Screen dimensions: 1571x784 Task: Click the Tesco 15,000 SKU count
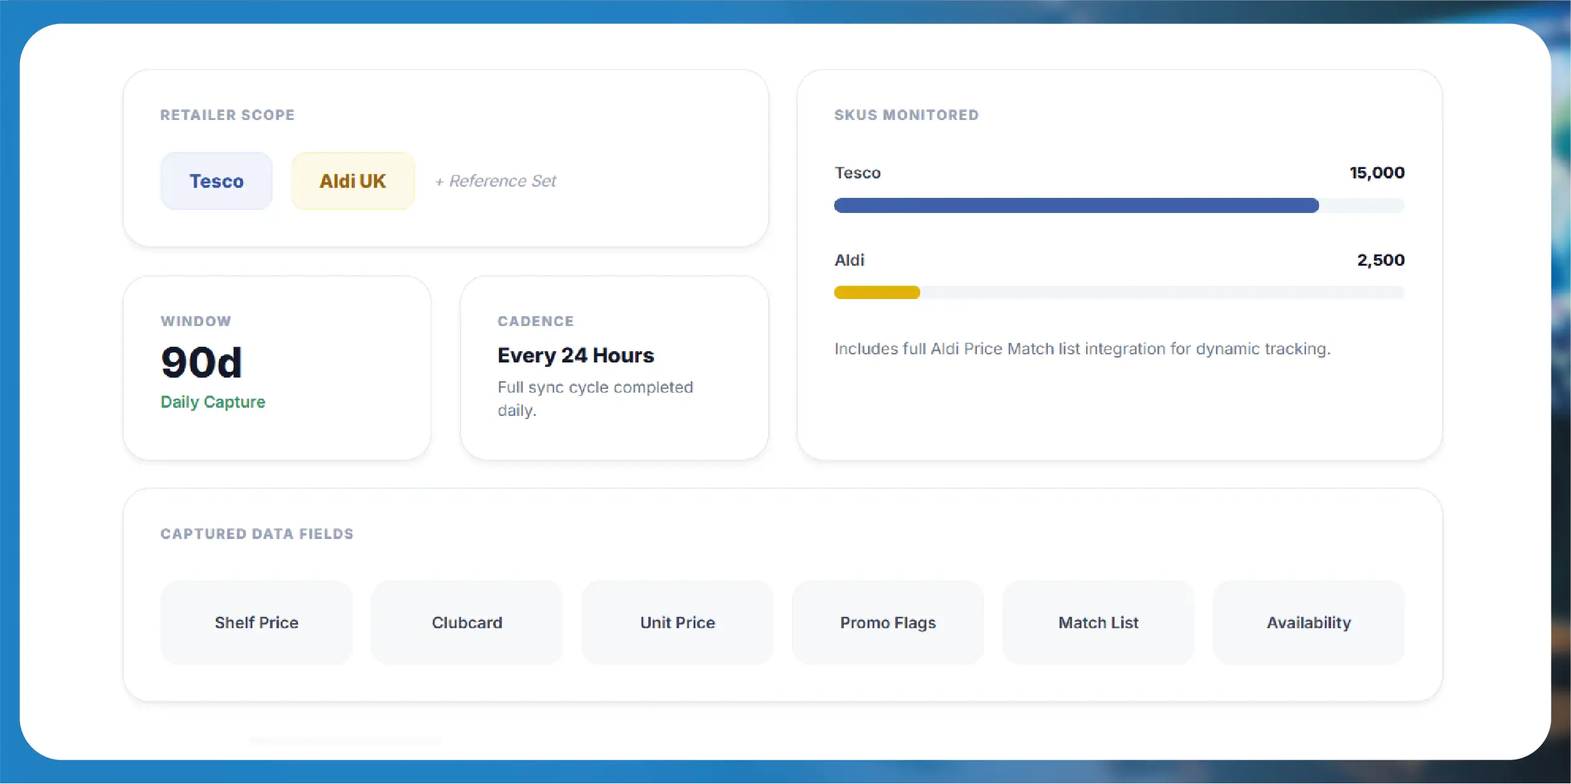[1377, 173]
